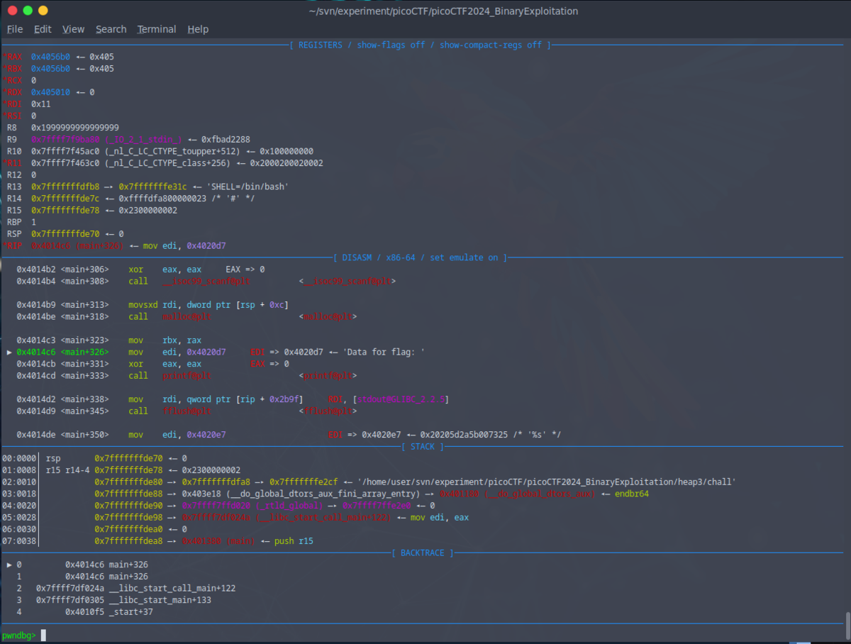Click R8 value 0x1999999999999999
Image resolution: width=851 pixels, height=644 pixels.
tap(75, 128)
